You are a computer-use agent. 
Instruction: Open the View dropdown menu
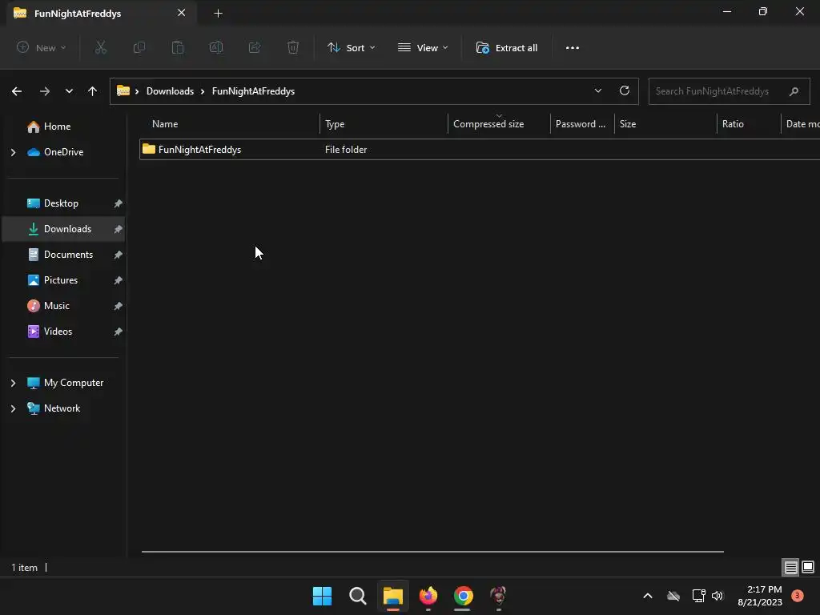pyautogui.click(x=423, y=47)
